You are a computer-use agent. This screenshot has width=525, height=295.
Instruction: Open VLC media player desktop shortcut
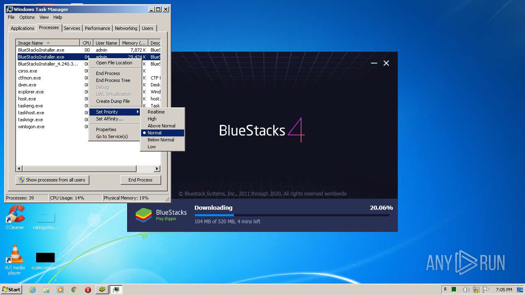(15, 260)
